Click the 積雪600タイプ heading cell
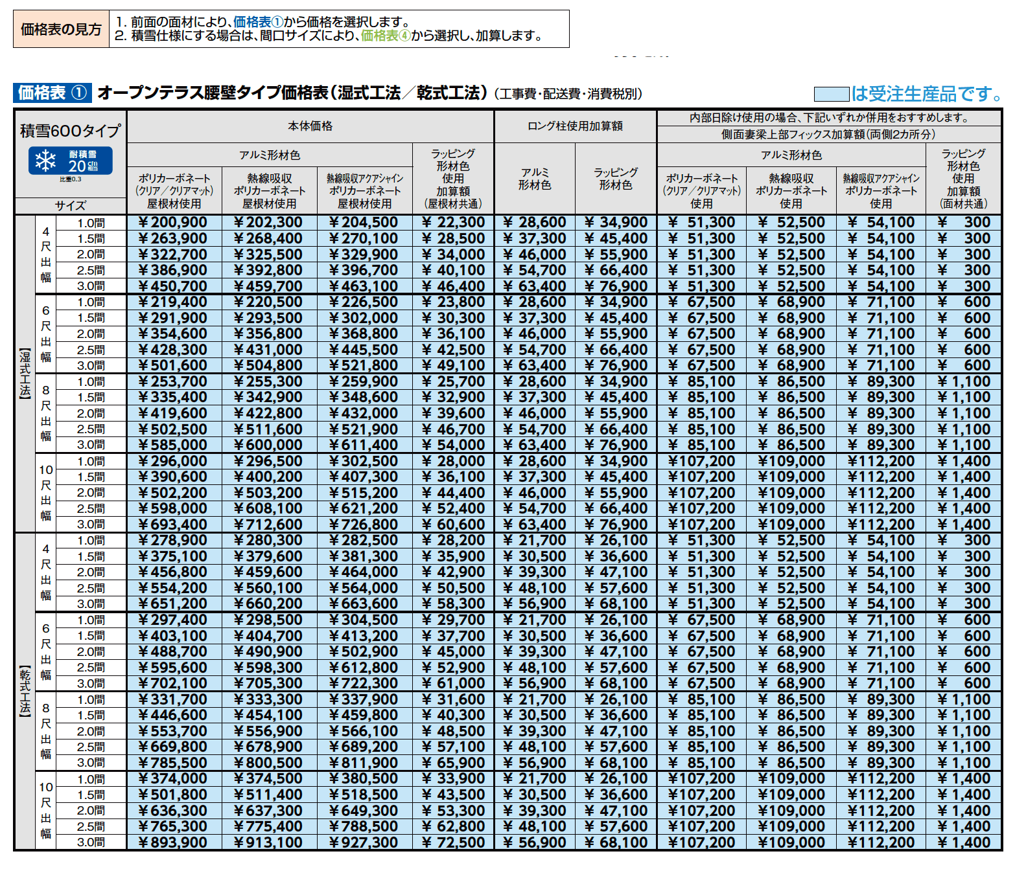1015x869 pixels. coord(70,131)
